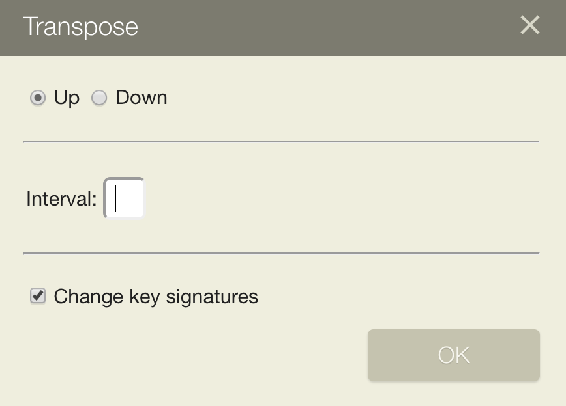Screen dimensions: 566x406
Task: Uncheck the Change key signatures checkbox
Action: coord(38,296)
